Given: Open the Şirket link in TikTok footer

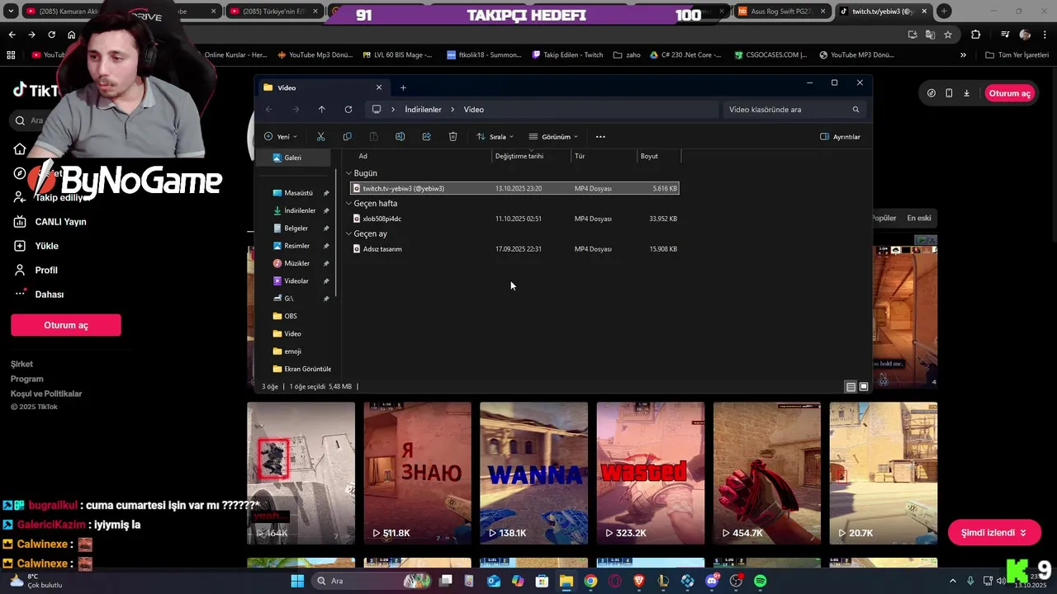Looking at the screenshot, I should coord(21,364).
